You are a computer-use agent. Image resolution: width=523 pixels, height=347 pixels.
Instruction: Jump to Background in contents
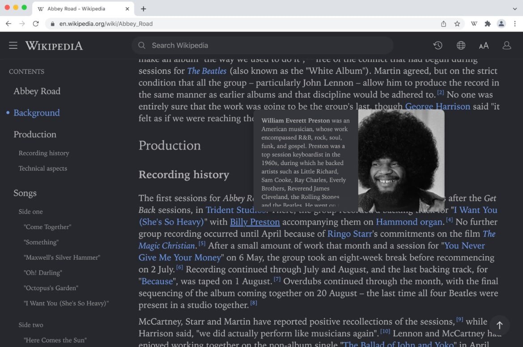tap(37, 113)
